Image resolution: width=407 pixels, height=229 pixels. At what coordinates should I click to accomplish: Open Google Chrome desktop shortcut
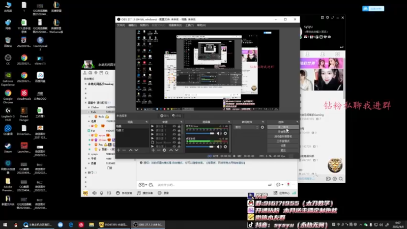point(8,96)
